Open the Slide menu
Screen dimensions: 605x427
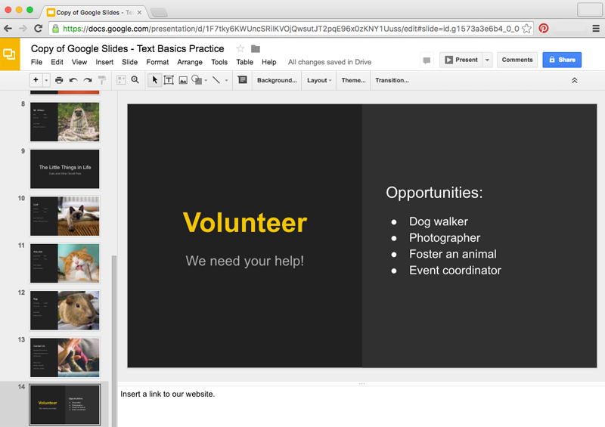pyautogui.click(x=129, y=62)
